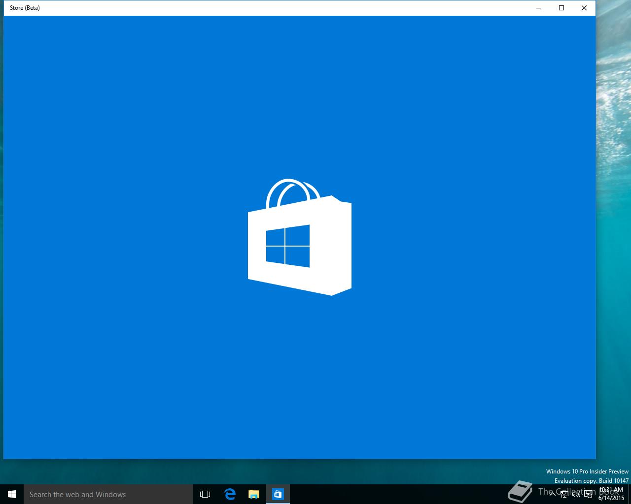Screen dimensions: 631x504
Task: Show hidden system tray icons chevron
Action: tap(553, 494)
